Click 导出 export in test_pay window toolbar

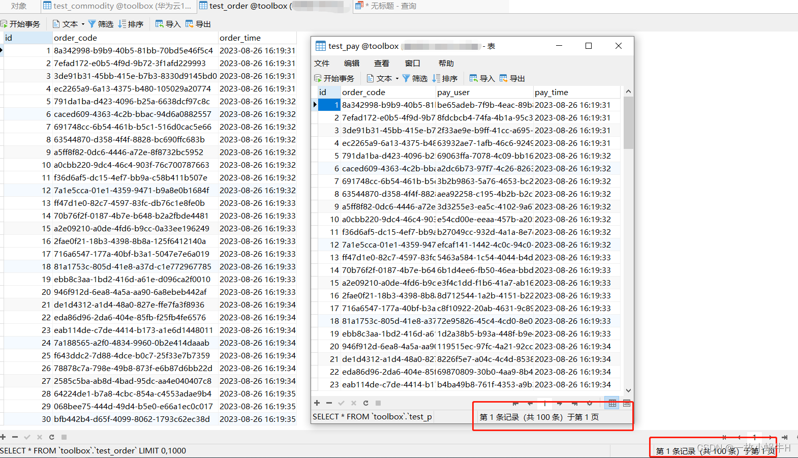[x=512, y=78]
